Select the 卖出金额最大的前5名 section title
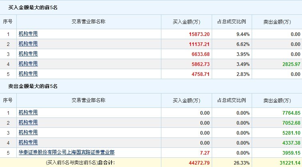 pos(33,86)
